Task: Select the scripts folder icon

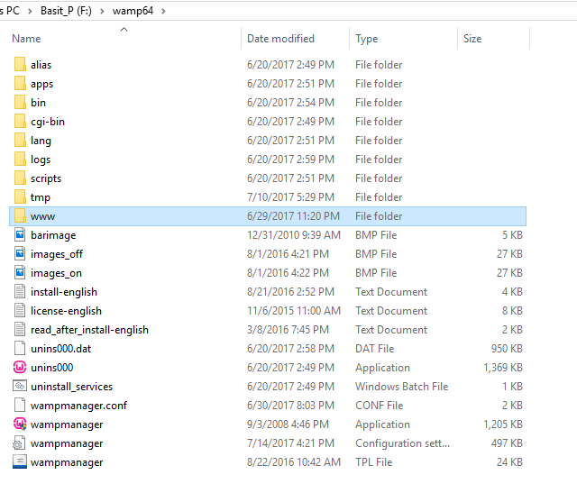Action: pyautogui.click(x=20, y=178)
